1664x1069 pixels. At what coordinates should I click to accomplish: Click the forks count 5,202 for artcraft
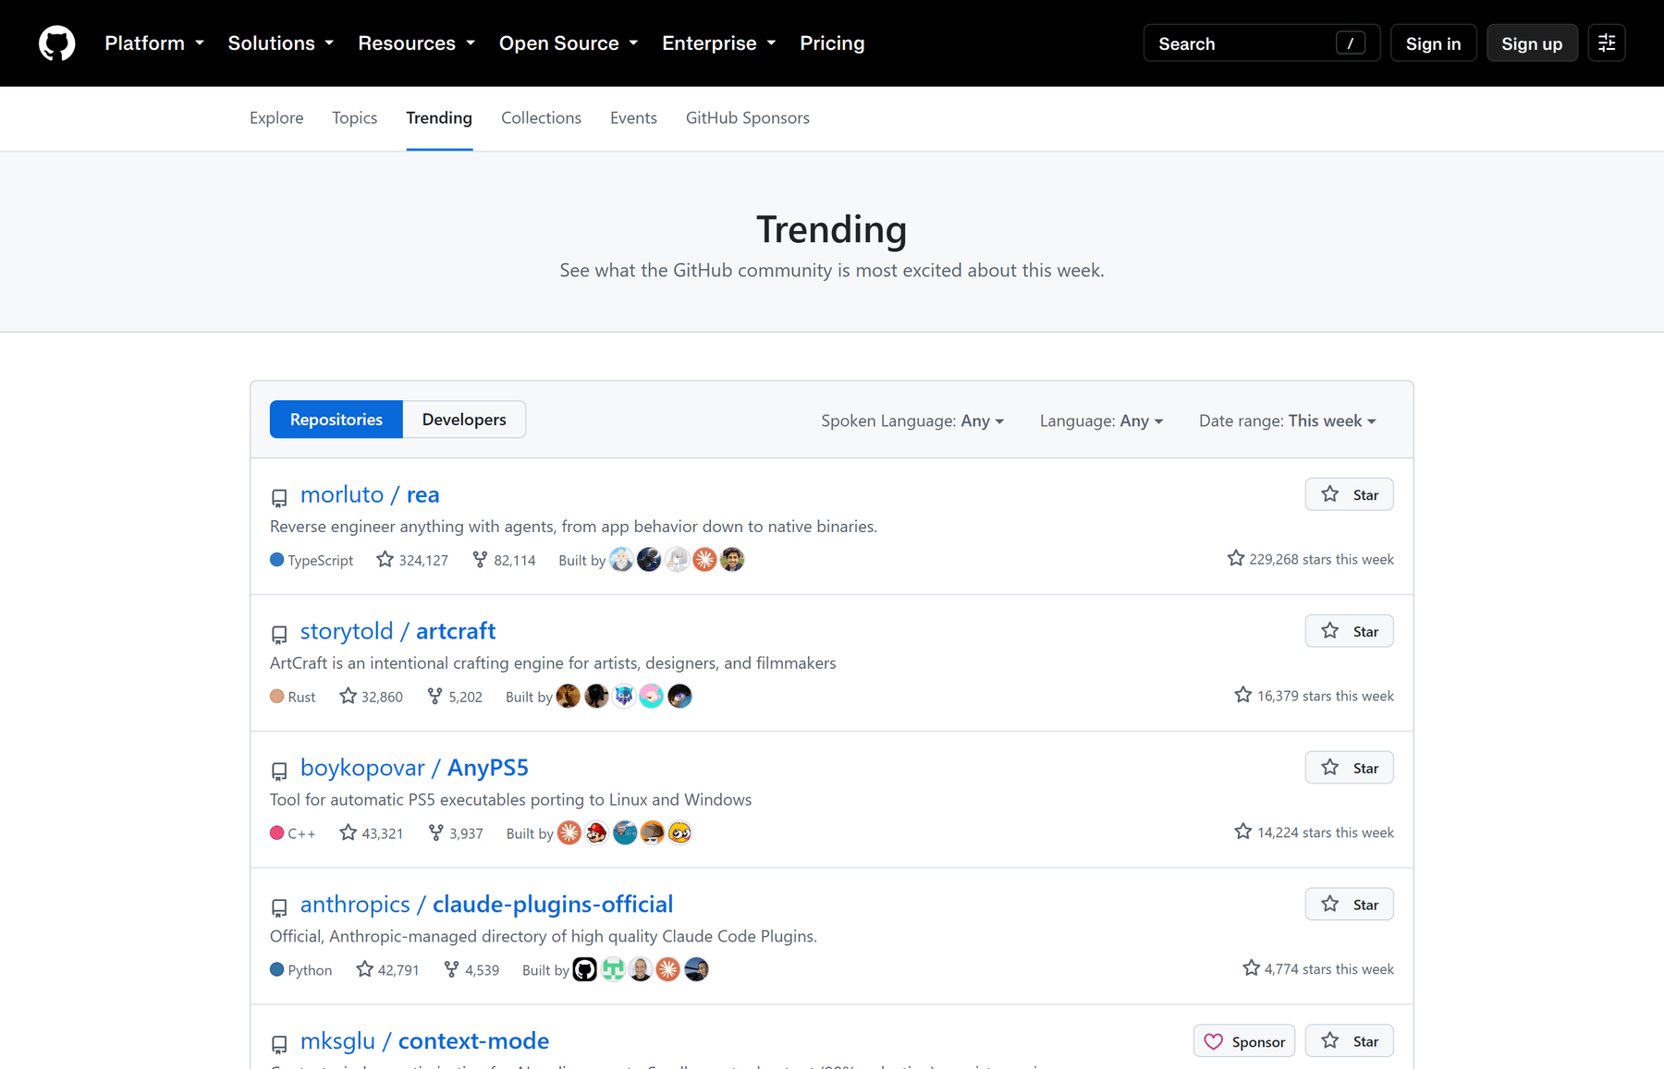(455, 697)
